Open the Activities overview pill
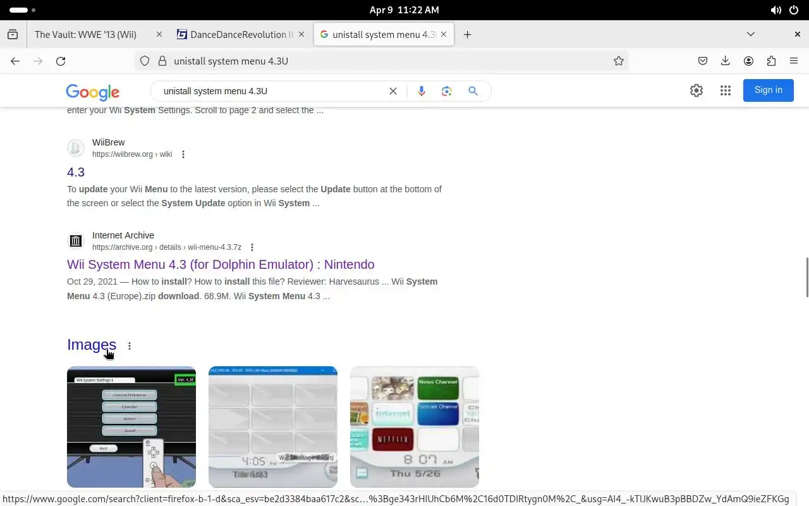This screenshot has width=809, height=506. click(x=22, y=10)
